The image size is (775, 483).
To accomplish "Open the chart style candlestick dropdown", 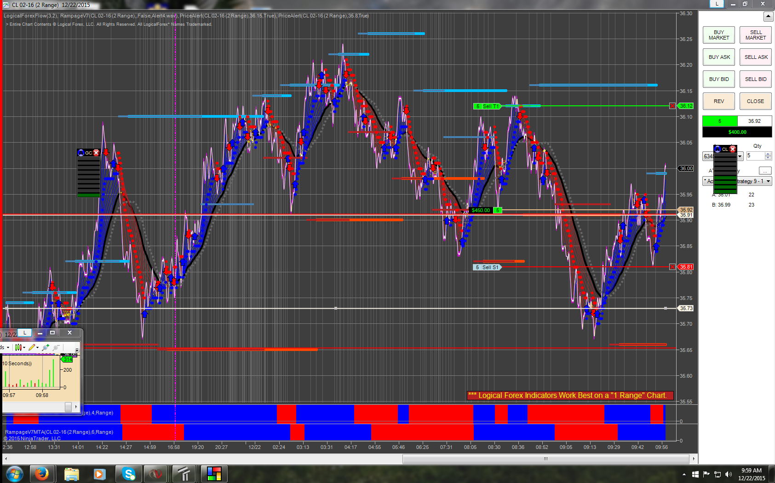I will pos(20,347).
